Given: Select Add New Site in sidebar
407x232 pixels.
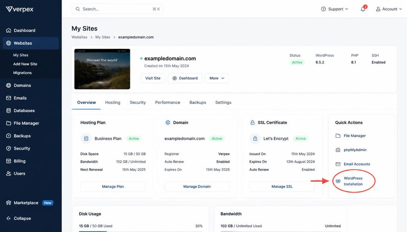Looking at the screenshot, I should [25, 64].
